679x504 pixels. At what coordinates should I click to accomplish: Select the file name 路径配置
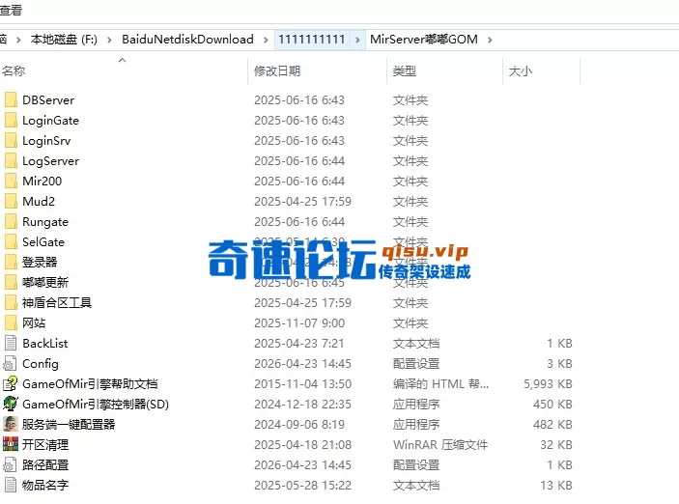pyautogui.click(x=45, y=465)
